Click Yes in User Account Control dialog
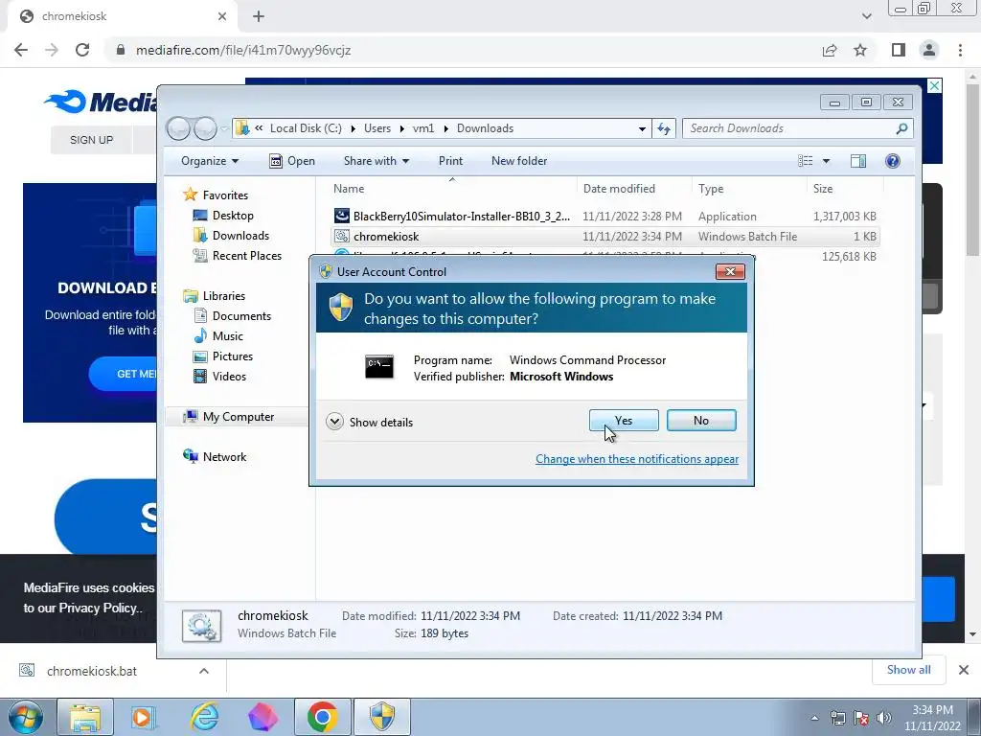Viewport: 981px width, 736px height. click(x=623, y=421)
